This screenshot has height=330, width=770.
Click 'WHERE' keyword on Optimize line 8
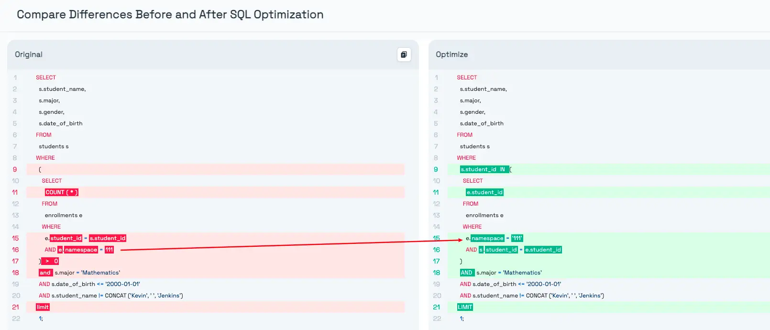(x=466, y=158)
